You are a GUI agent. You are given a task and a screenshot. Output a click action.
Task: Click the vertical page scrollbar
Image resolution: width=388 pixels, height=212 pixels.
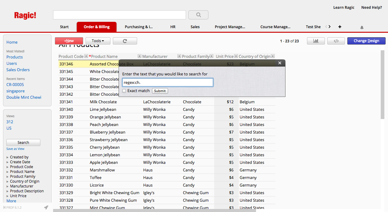pos(383,85)
